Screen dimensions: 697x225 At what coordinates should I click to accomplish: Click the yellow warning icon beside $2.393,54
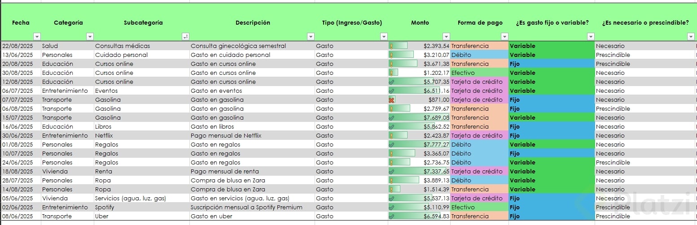[392, 46]
